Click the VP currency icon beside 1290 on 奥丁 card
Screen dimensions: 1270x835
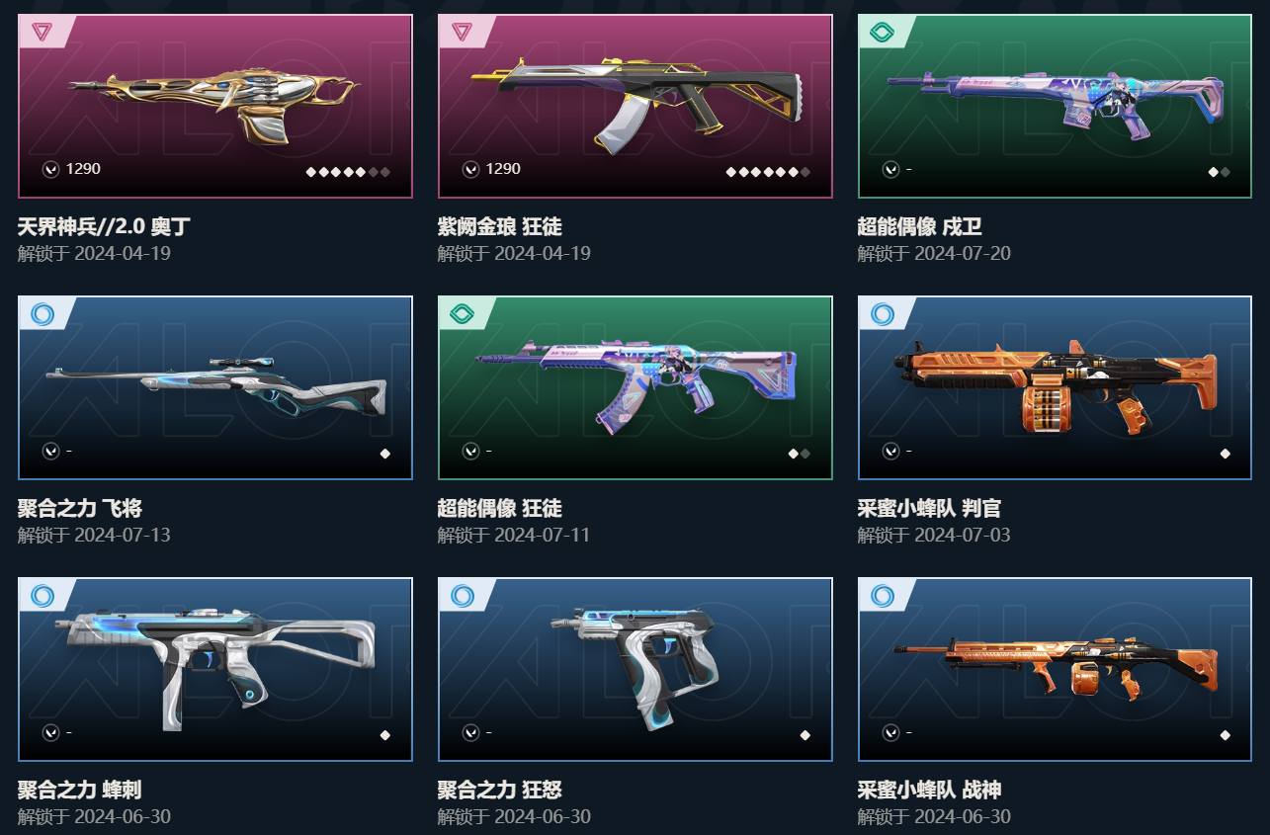51,169
